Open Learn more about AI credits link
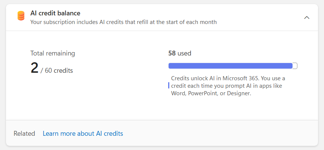Viewport: 324px width, 150px height. pos(83,133)
